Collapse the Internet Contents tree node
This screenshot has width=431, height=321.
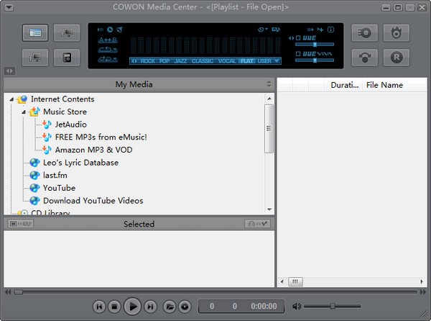[11, 99]
